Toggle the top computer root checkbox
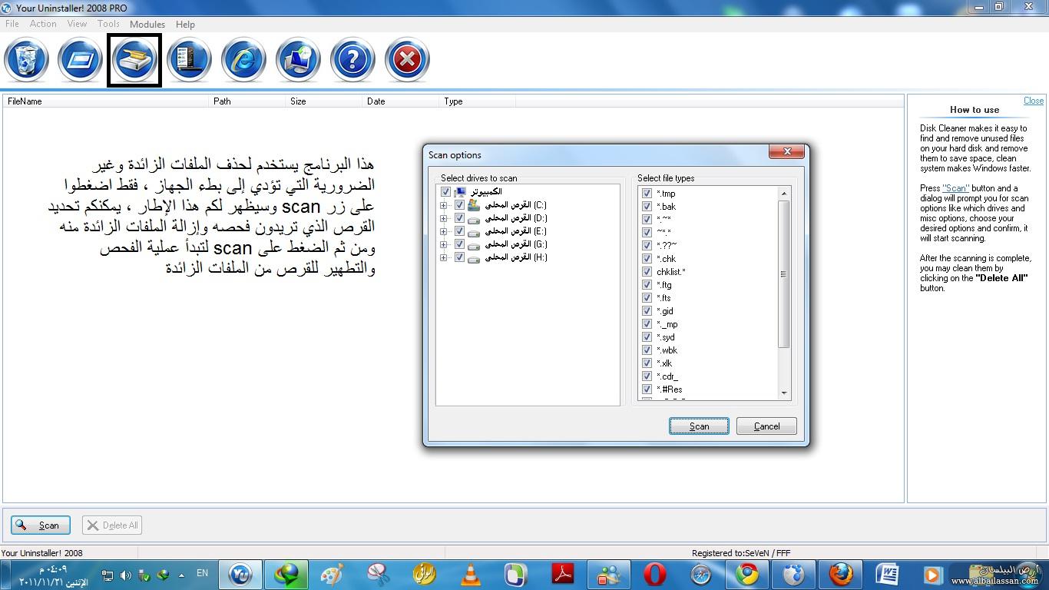The image size is (1049, 590). click(x=445, y=192)
